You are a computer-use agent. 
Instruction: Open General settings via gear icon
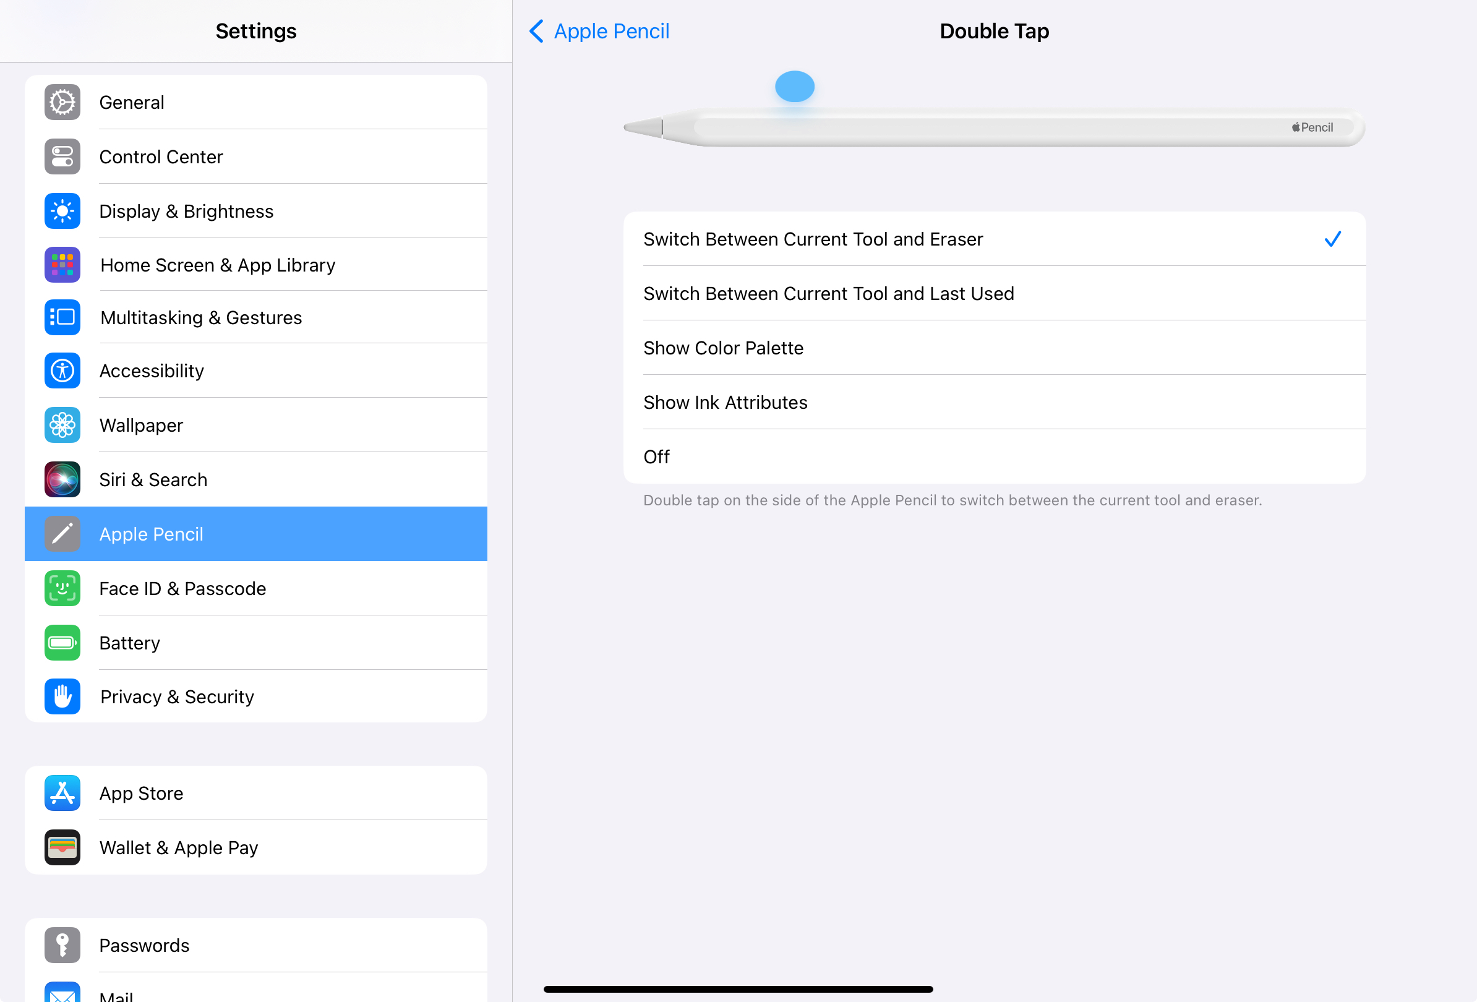(x=62, y=102)
